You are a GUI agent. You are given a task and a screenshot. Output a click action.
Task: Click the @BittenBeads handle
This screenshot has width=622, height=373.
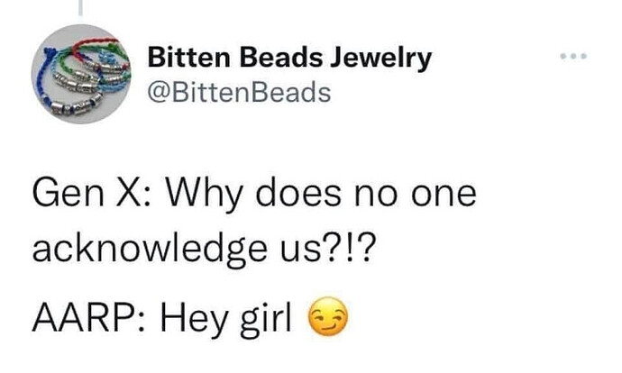coord(239,93)
